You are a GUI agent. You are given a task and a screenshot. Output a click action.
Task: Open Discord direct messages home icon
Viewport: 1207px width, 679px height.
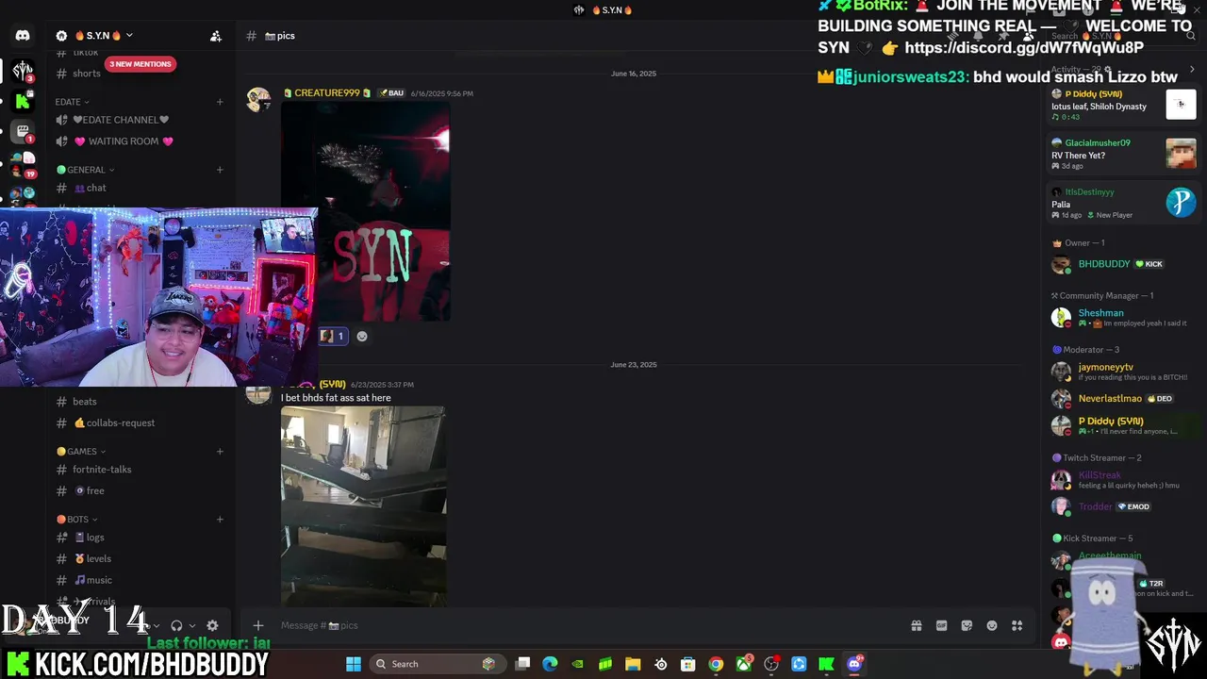[23, 36]
